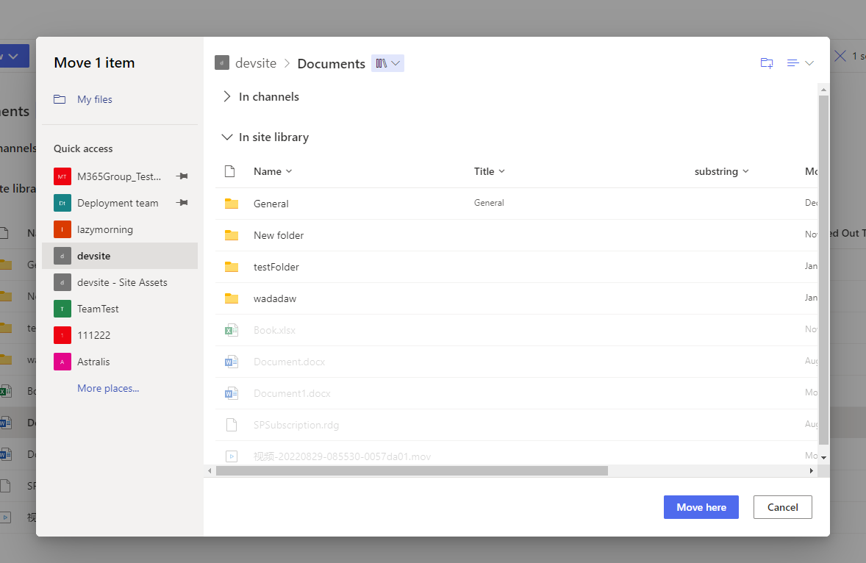Create a new folder in Documents
Image resolution: width=866 pixels, height=563 pixels.
[x=766, y=63]
